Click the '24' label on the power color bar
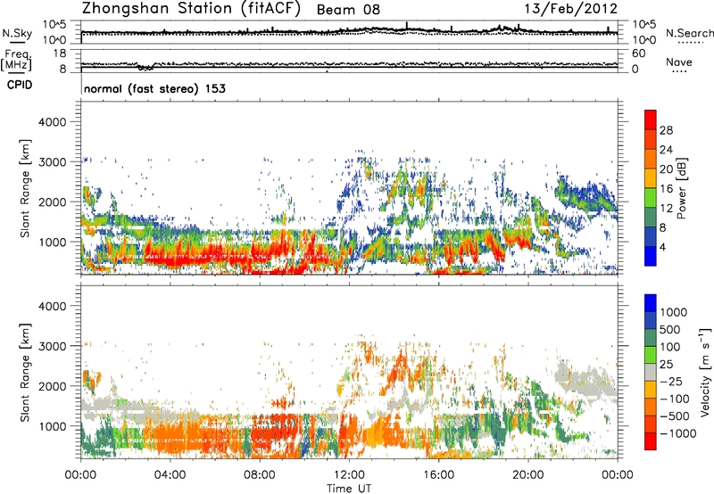This screenshot has width=714, height=494. click(x=666, y=150)
